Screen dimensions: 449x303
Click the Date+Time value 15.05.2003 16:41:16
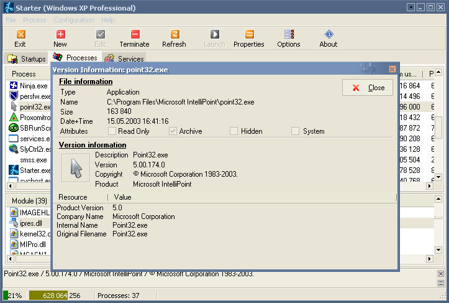click(x=138, y=121)
